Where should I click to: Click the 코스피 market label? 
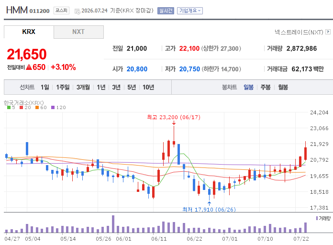pyautogui.click(x=61, y=11)
